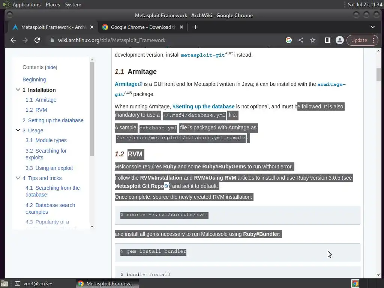Share this page via share icon
Viewport: 384px width, 288px height.
[301, 40]
